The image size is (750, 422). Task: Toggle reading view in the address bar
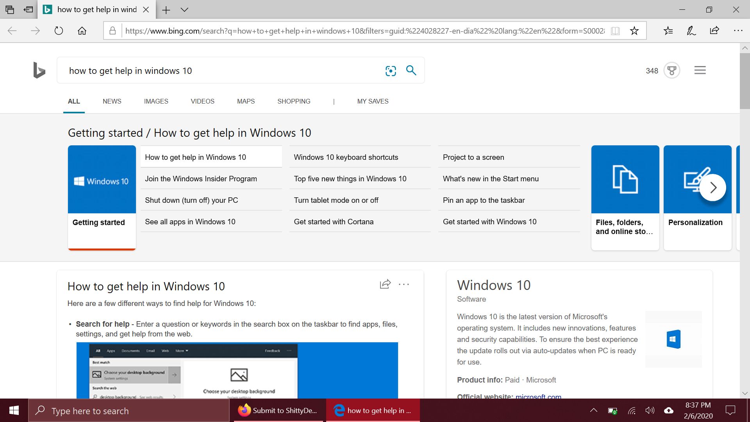615,30
